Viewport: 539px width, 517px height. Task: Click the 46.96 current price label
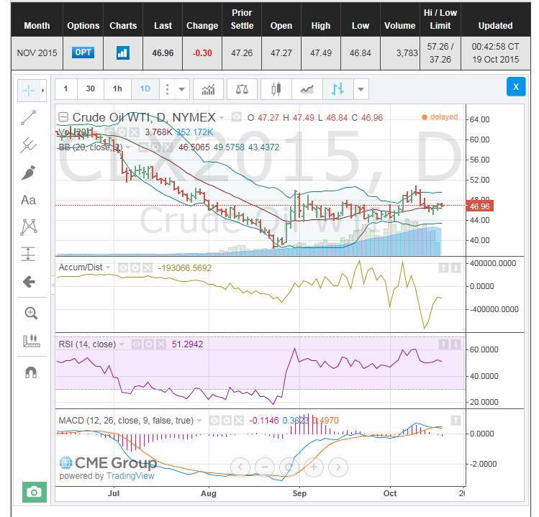point(479,206)
